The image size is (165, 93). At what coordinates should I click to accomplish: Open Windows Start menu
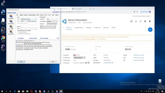[2, 91]
